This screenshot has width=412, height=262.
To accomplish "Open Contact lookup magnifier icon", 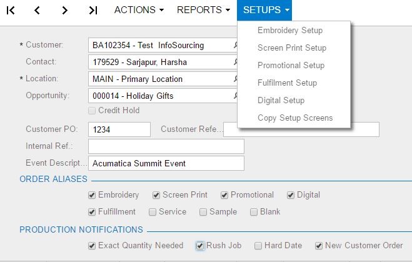I will tap(236, 62).
